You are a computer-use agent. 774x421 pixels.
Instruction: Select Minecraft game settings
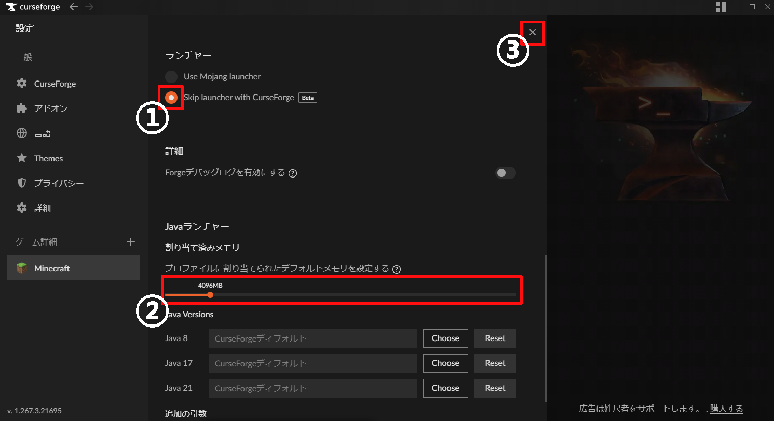coord(74,268)
